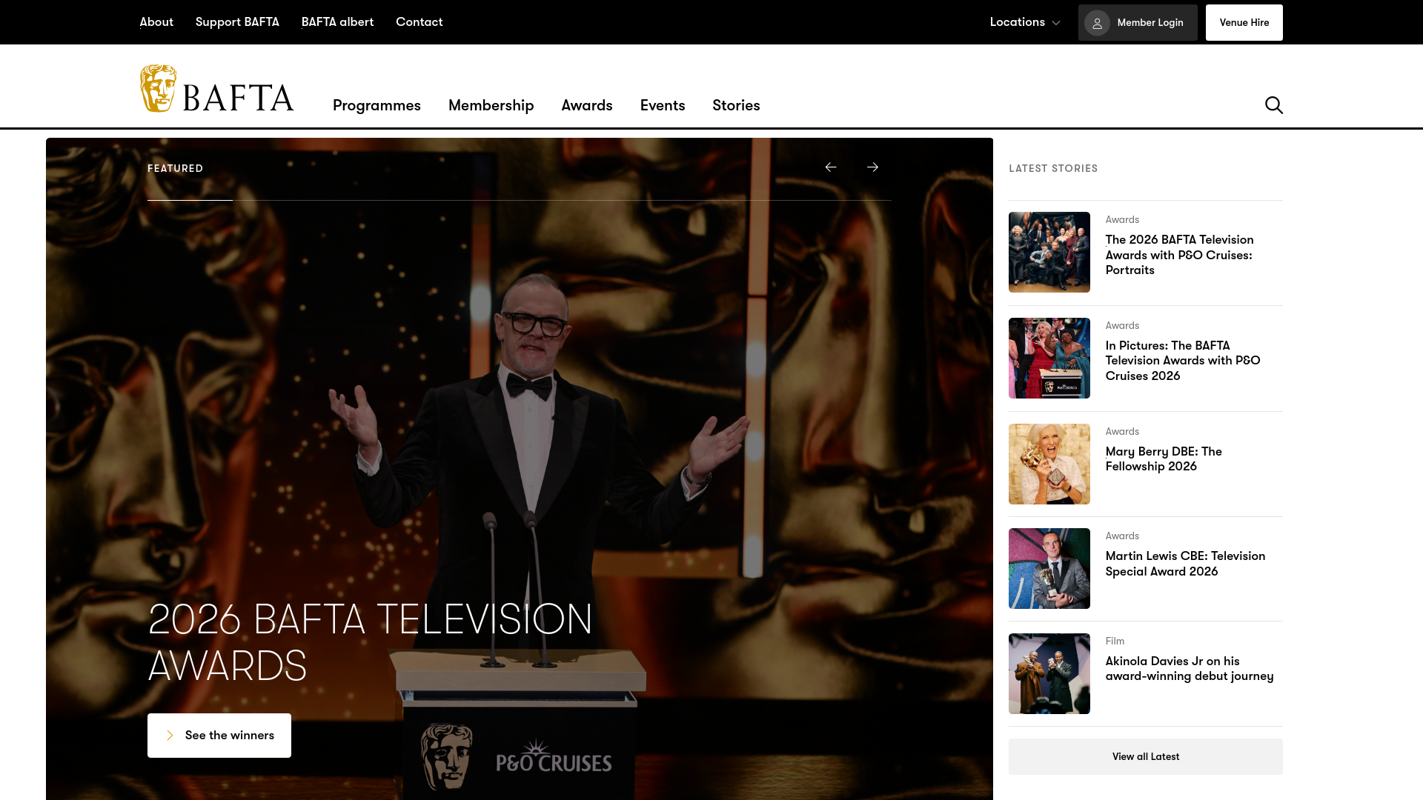This screenshot has height=800, width=1423.
Task: Click the Awards tag above Portraits story
Action: (x=1122, y=220)
